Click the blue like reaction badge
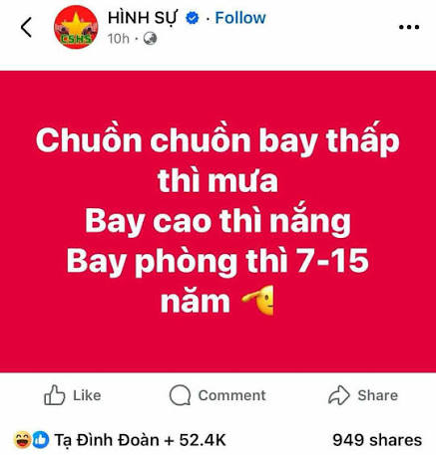 (x=41, y=440)
